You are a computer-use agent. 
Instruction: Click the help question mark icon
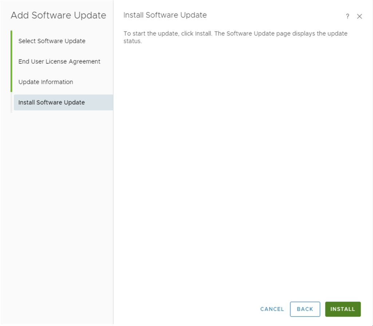348,16
